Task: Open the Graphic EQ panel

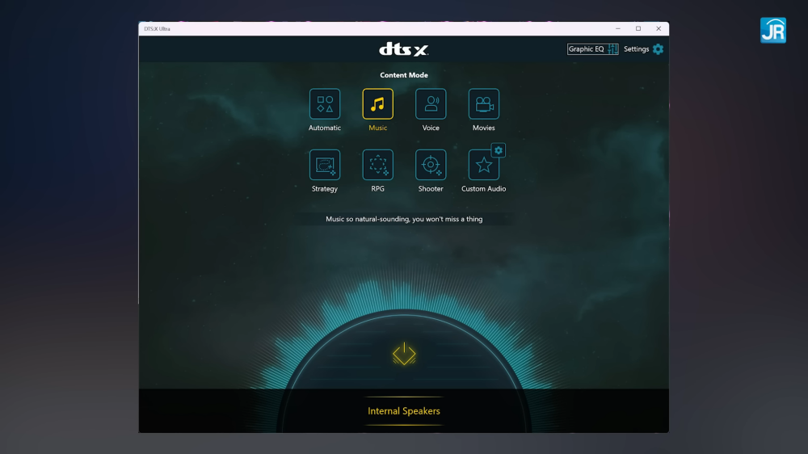Action: tap(592, 49)
